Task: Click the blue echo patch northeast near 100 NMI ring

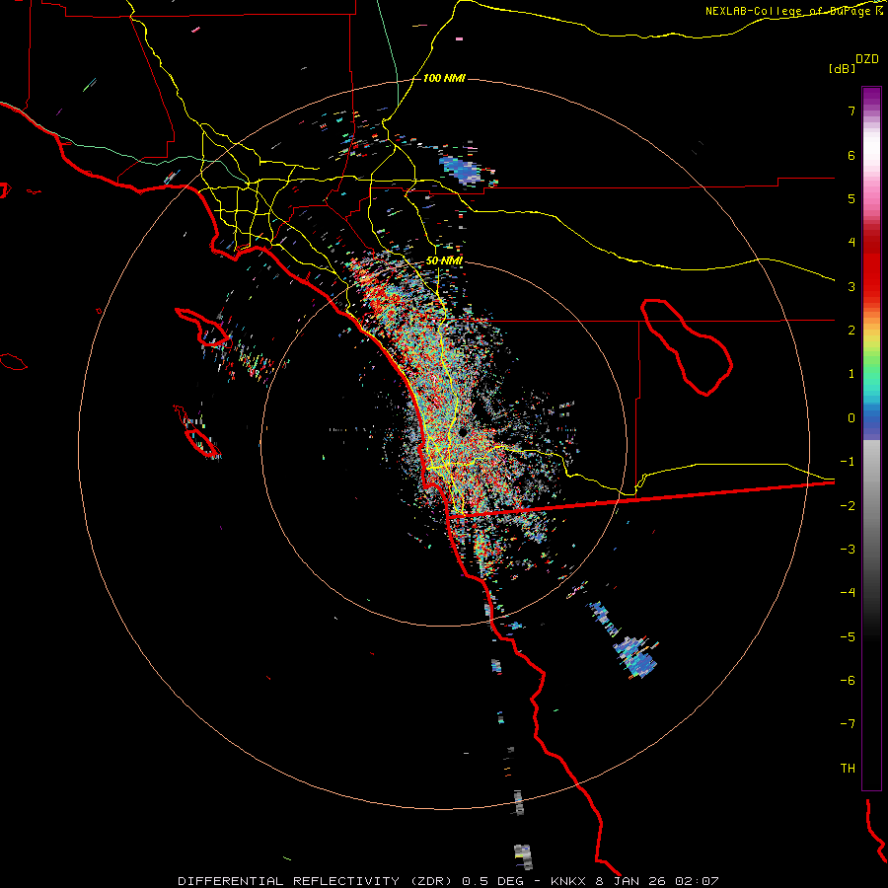Action: click(x=460, y=169)
